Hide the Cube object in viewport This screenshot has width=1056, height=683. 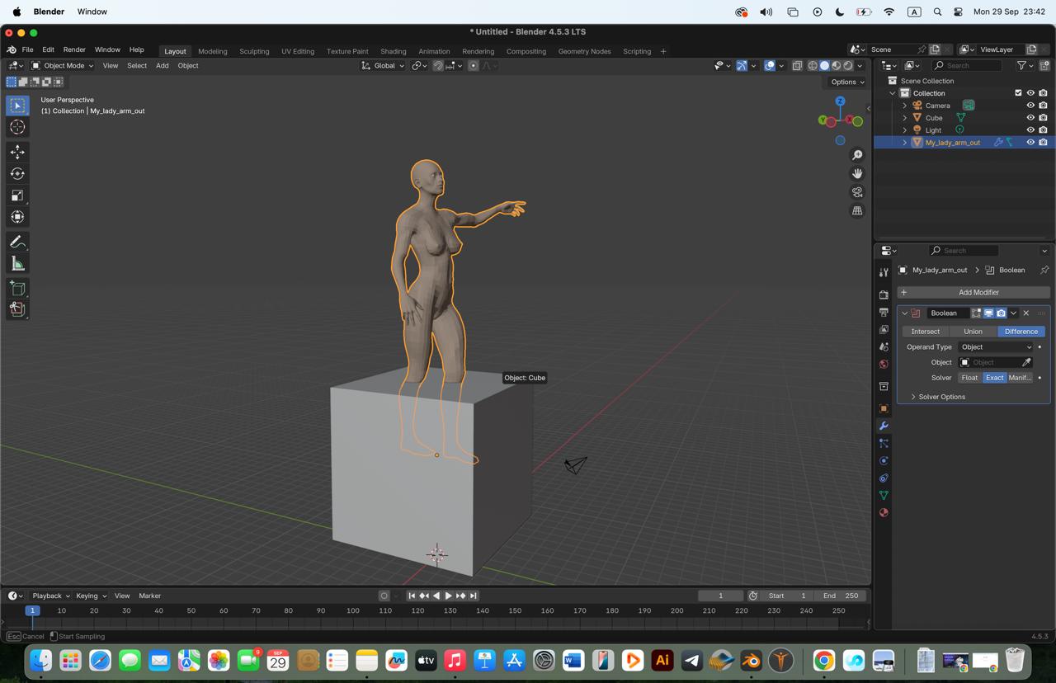(1030, 118)
